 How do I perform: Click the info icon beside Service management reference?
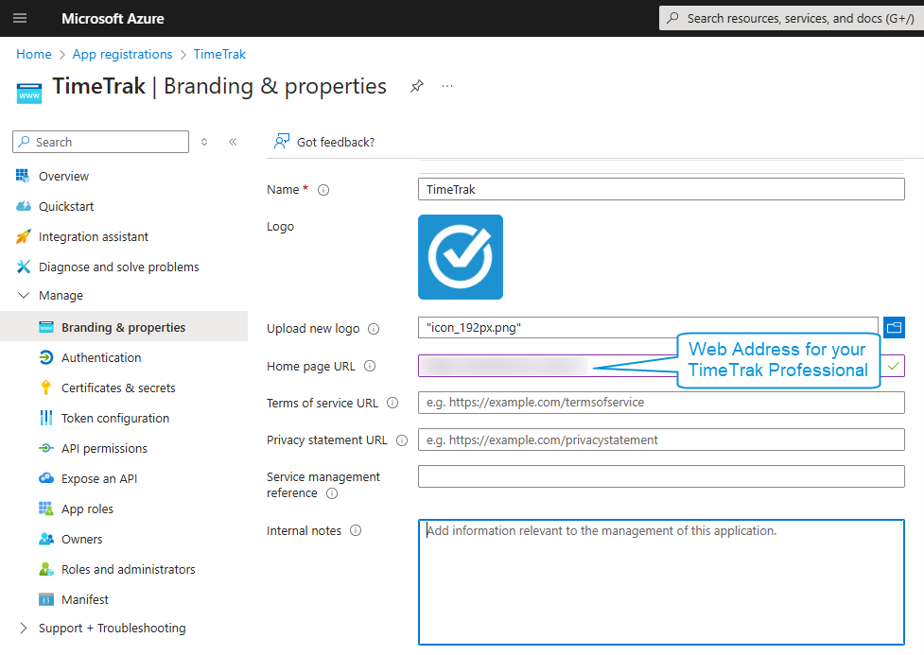[332, 493]
